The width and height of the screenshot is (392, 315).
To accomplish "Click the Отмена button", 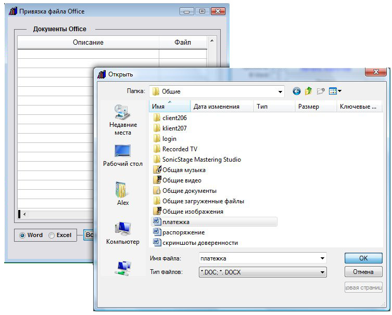I will click(x=363, y=272).
